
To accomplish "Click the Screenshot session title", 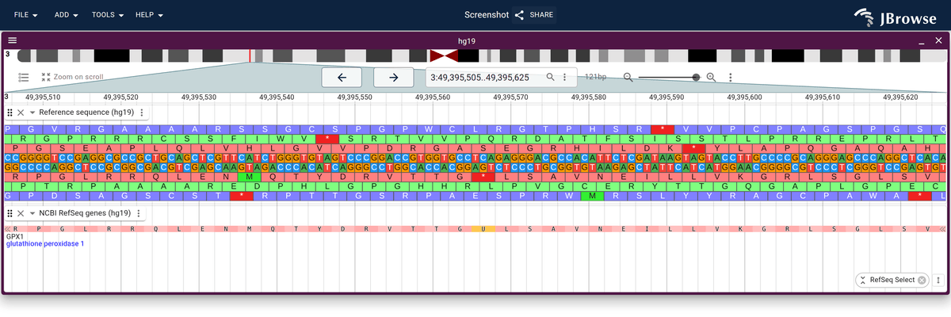I will (x=486, y=15).
